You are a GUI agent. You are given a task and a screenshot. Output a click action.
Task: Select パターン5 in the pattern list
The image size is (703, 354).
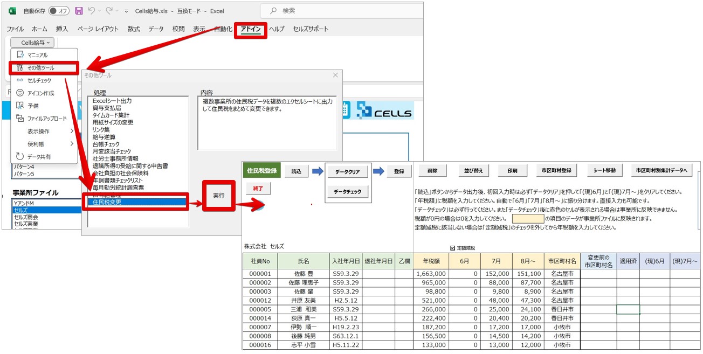point(24,173)
